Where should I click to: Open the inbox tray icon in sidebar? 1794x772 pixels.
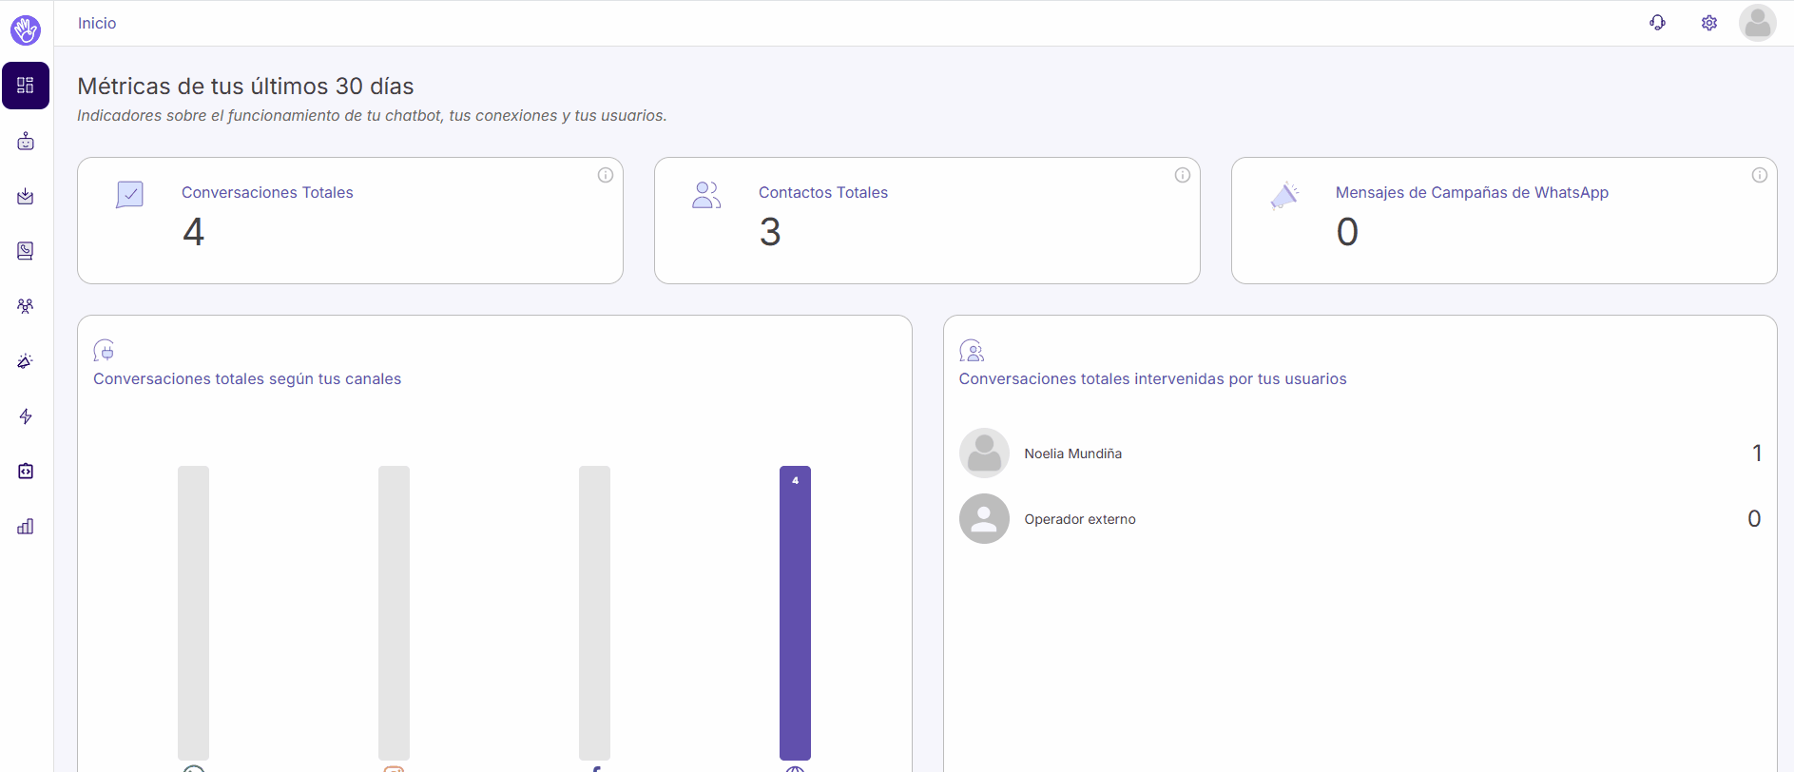click(x=26, y=196)
